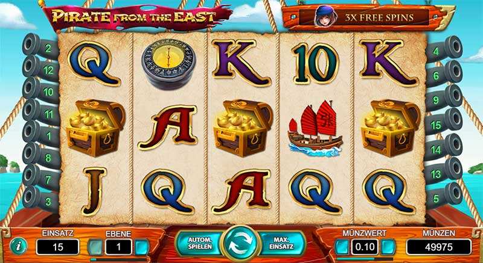Image resolution: width=483 pixels, height=263 pixels.
Task: Click the Autom. Spielen button
Action: pyautogui.click(x=200, y=243)
